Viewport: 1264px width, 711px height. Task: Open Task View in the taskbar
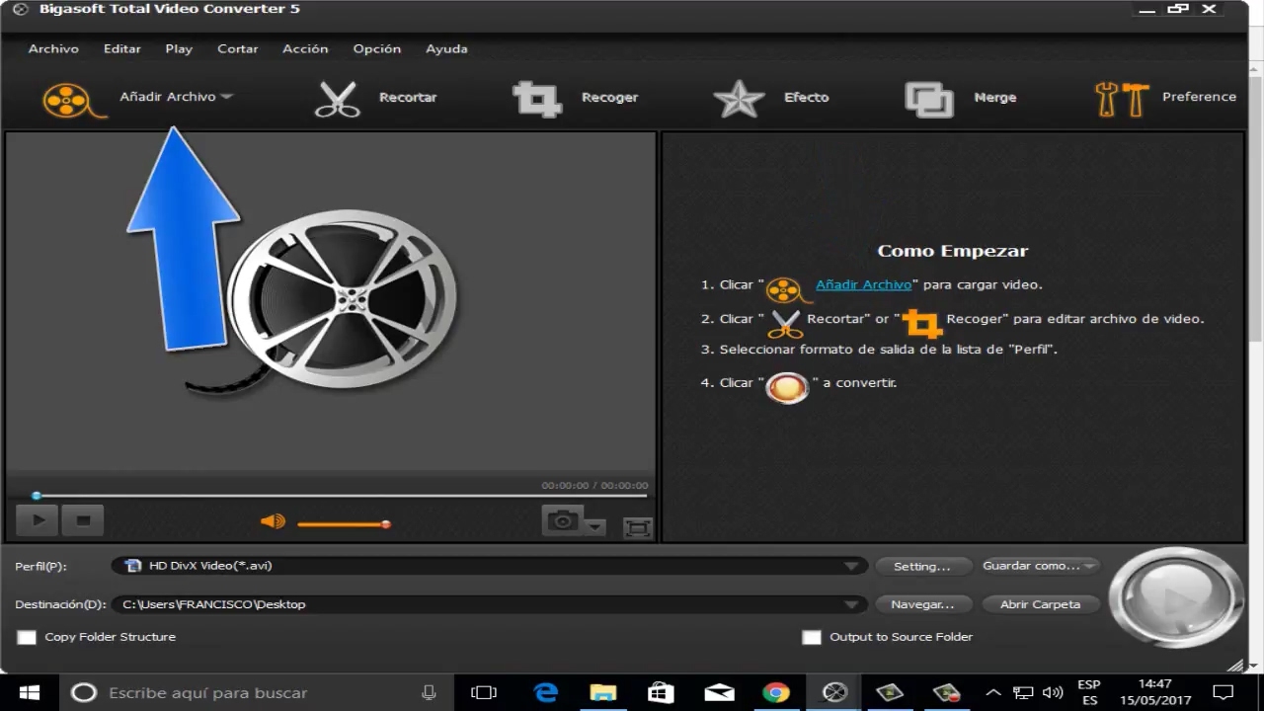click(x=483, y=692)
